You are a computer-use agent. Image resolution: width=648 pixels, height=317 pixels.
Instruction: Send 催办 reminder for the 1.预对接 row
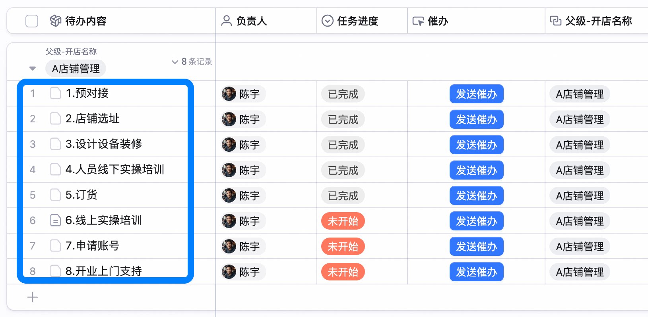pos(476,94)
